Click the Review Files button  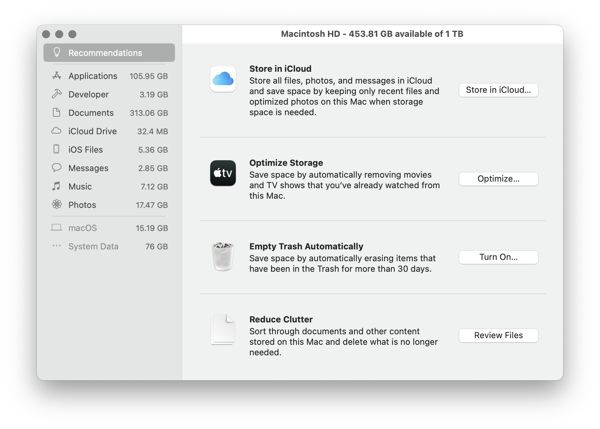click(498, 336)
